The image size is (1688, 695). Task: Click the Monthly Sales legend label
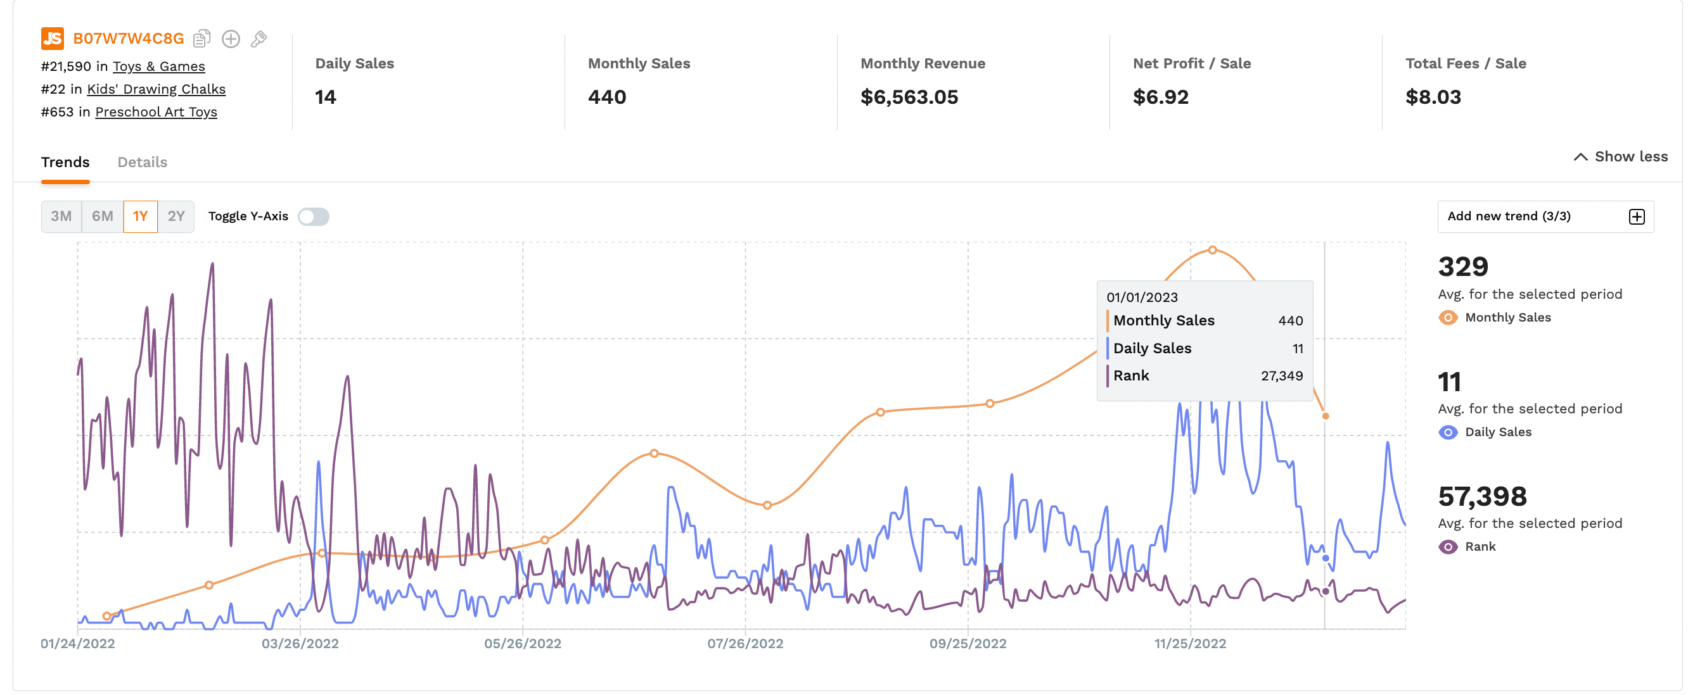click(x=1508, y=317)
